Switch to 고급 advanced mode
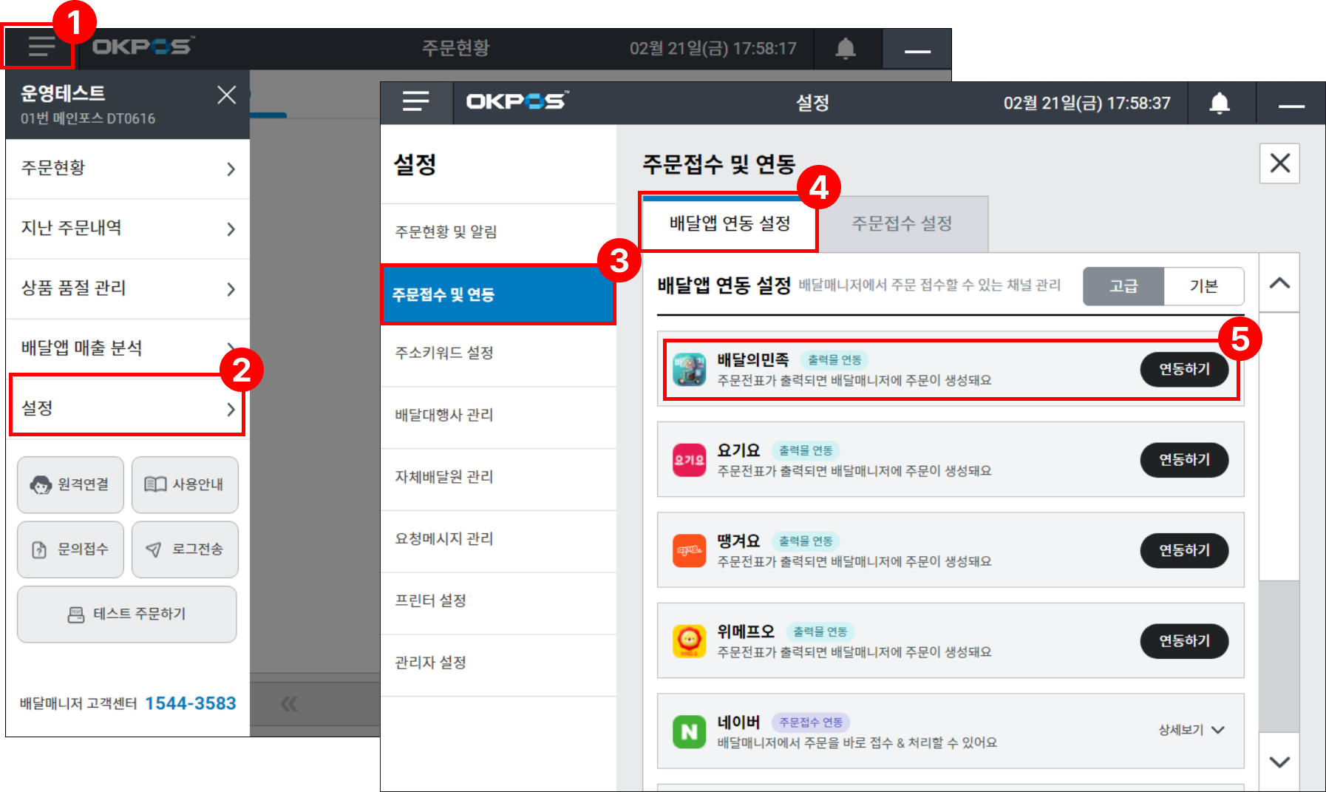This screenshot has width=1326, height=792. tap(1123, 286)
